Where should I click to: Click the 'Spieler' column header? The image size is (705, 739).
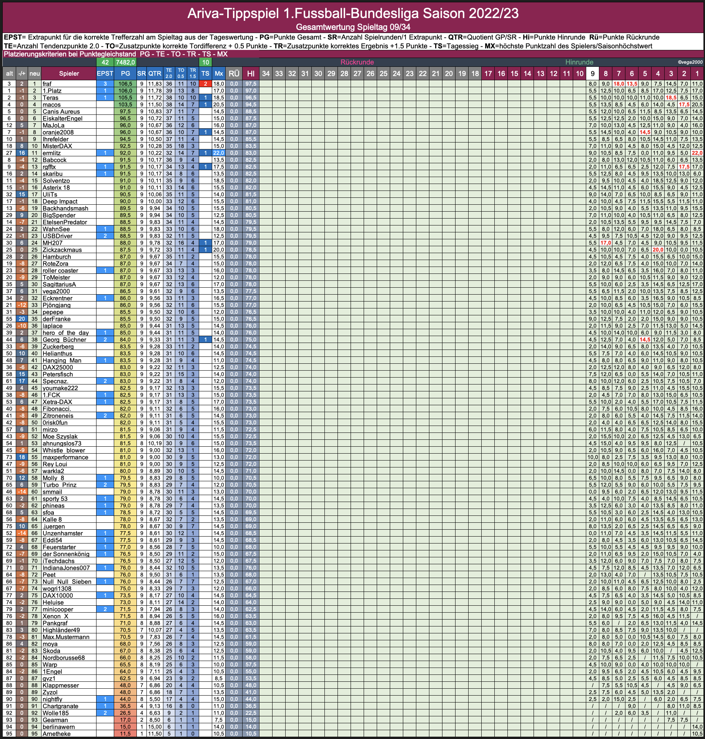(69, 73)
